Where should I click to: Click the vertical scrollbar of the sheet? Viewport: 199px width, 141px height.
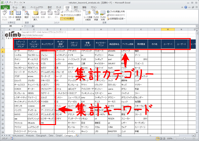(197, 82)
